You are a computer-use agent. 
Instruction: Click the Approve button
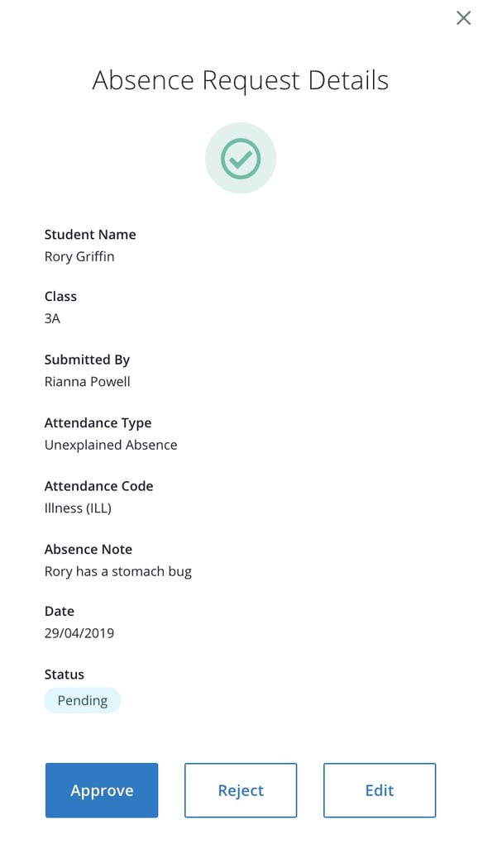[x=101, y=790]
